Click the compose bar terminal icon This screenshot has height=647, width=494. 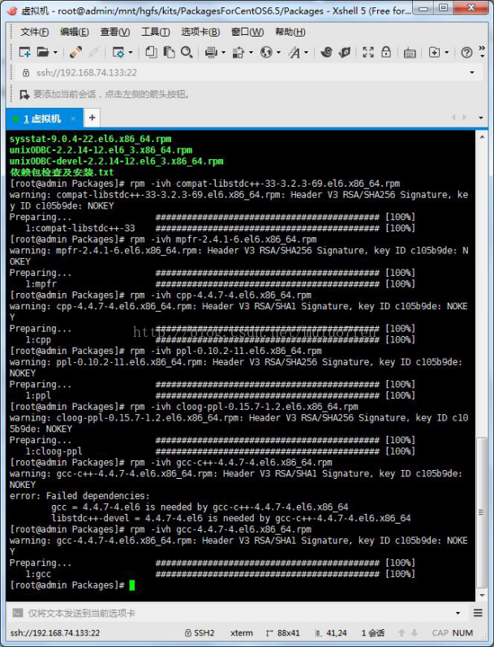[x=17, y=613]
